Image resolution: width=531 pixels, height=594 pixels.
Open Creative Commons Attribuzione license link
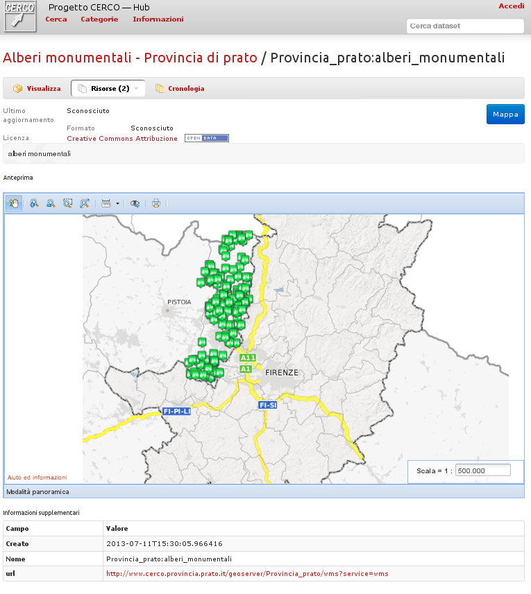(x=122, y=139)
